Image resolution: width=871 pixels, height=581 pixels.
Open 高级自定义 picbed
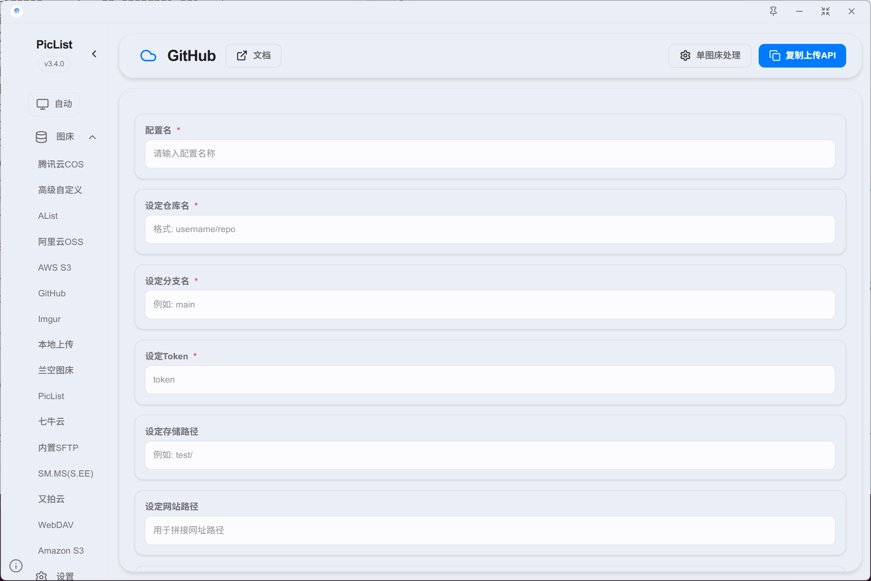pyautogui.click(x=60, y=190)
